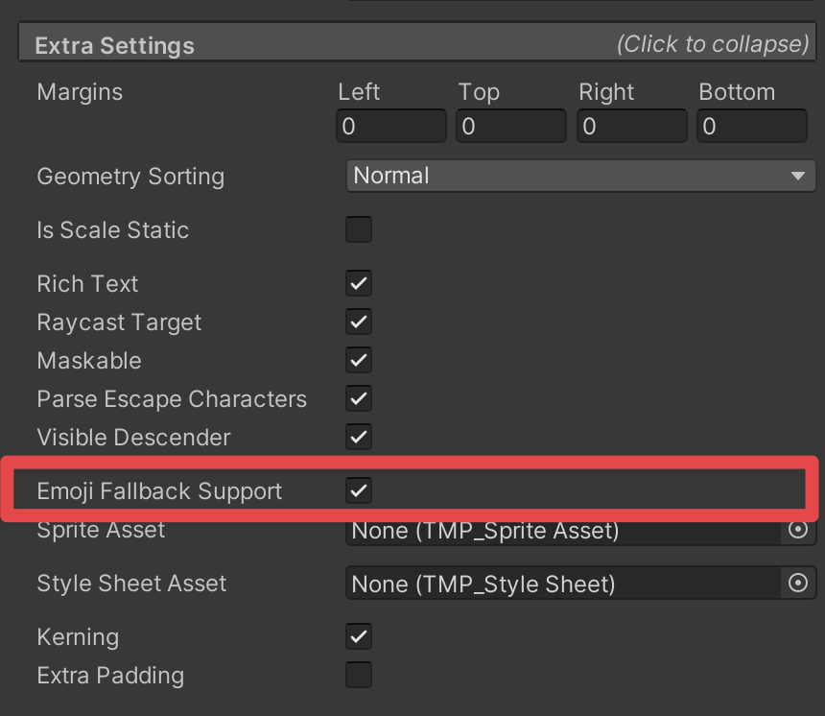Toggle the Maskable checkbox off
Image resolution: width=825 pixels, height=716 pixels.
[x=359, y=360]
